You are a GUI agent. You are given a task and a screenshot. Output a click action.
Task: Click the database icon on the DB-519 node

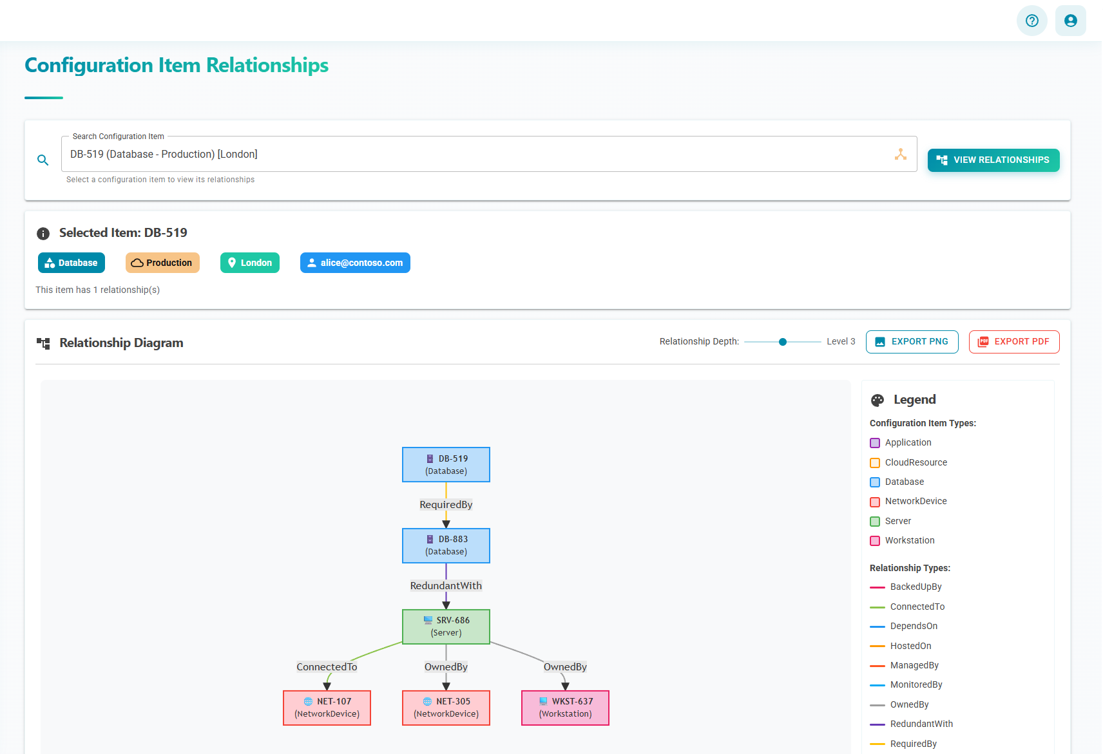pyautogui.click(x=430, y=458)
